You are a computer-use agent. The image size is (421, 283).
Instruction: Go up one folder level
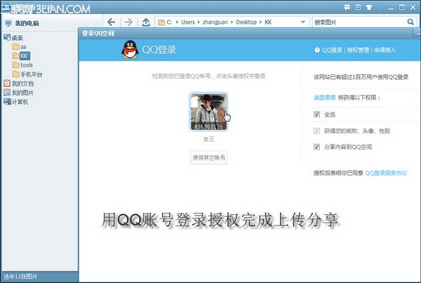146,22
